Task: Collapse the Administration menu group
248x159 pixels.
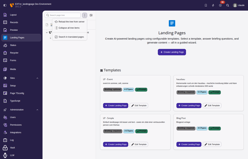Action: coord(37,110)
